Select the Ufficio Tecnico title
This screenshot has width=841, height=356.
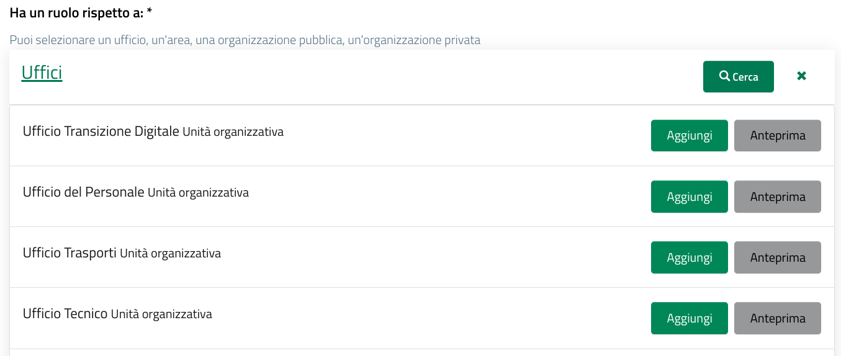point(65,314)
